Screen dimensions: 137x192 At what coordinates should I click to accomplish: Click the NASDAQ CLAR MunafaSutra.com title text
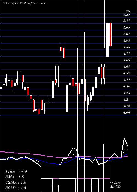(25, 3)
